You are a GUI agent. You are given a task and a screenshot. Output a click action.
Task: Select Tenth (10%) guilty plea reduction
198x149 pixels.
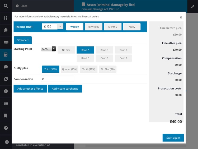point(89,69)
